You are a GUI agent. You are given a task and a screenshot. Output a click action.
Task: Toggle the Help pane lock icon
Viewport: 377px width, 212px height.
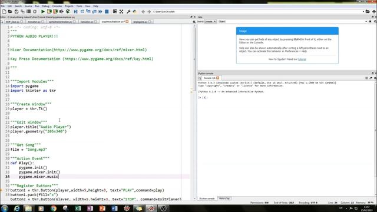click(371, 21)
